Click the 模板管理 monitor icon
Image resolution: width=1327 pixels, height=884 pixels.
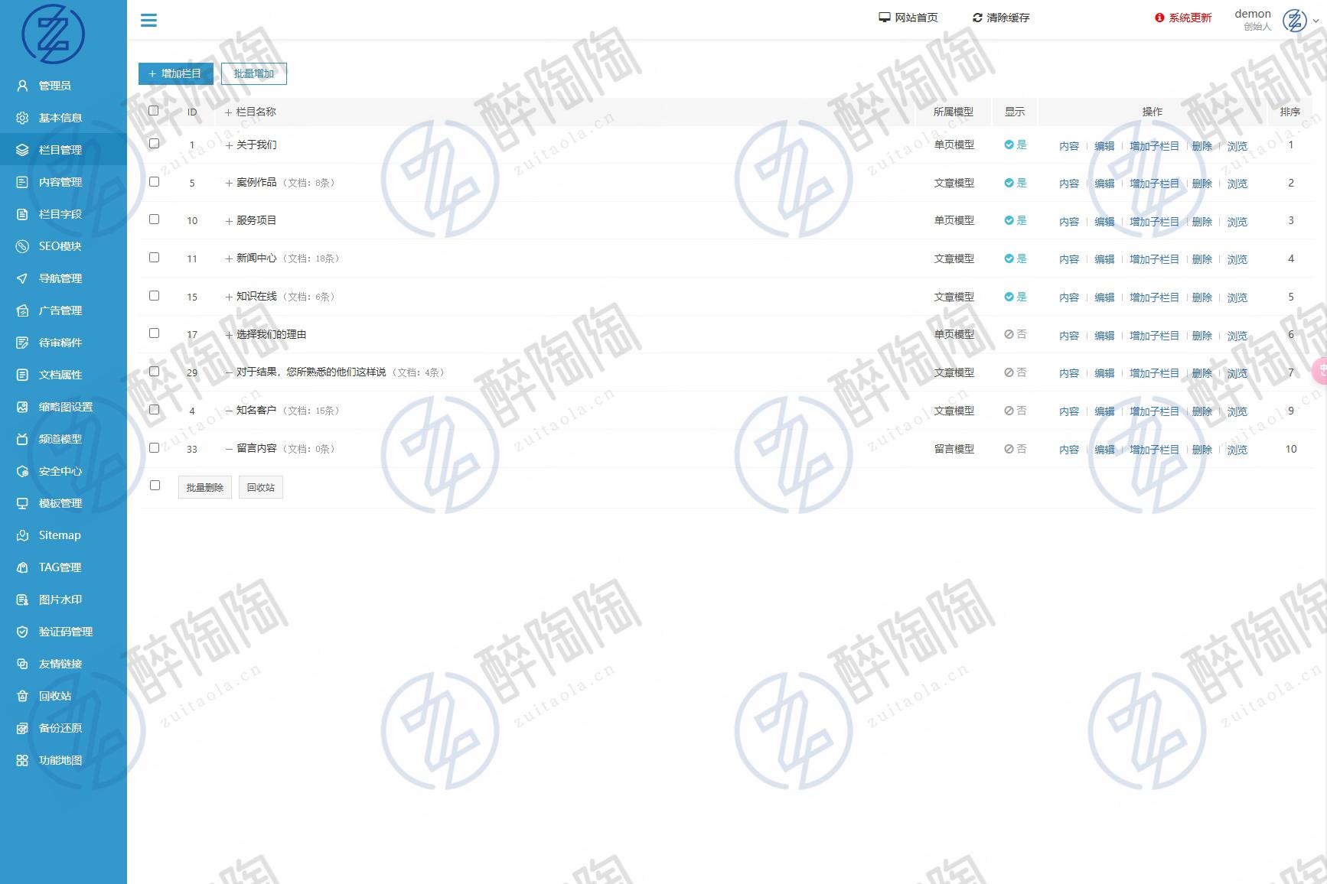click(22, 503)
